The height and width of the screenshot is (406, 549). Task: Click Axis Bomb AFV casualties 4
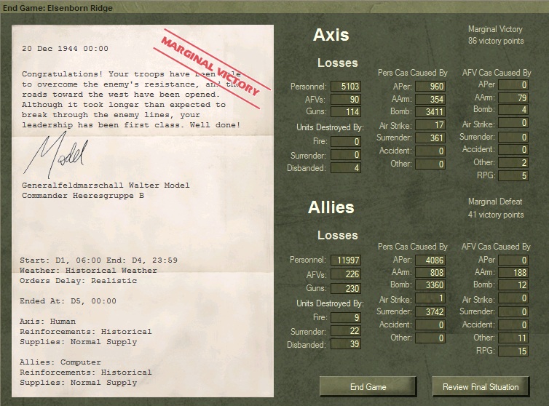[513, 110]
